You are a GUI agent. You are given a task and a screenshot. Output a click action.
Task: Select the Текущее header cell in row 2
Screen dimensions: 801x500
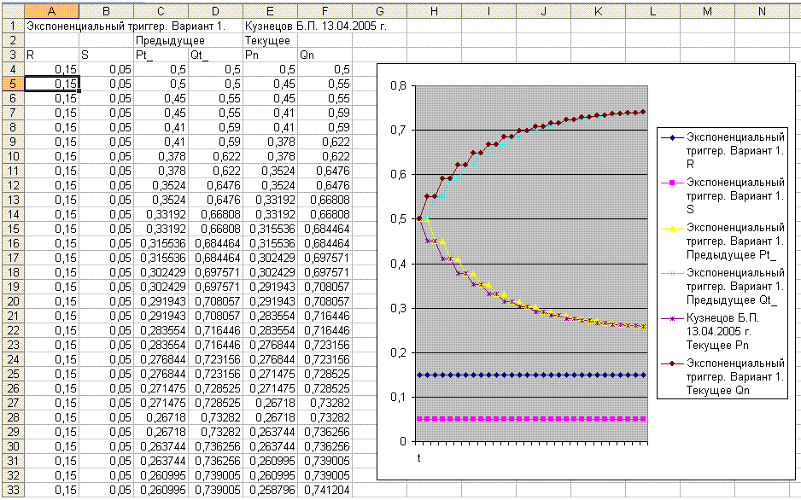coord(270,40)
